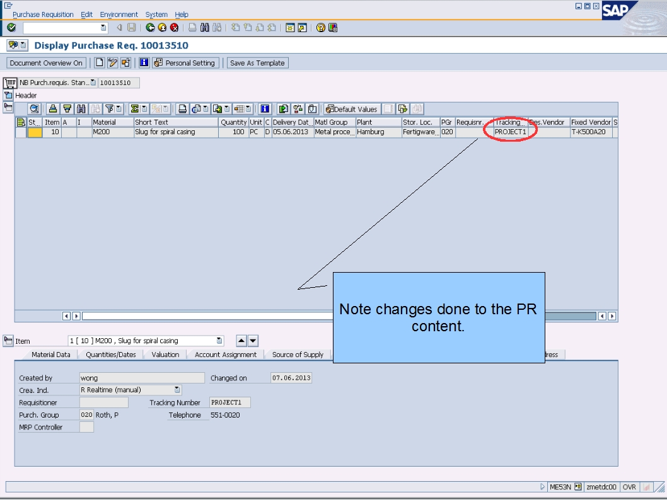Click the Select All icon in grid corner
667x500 pixels.
(20, 122)
